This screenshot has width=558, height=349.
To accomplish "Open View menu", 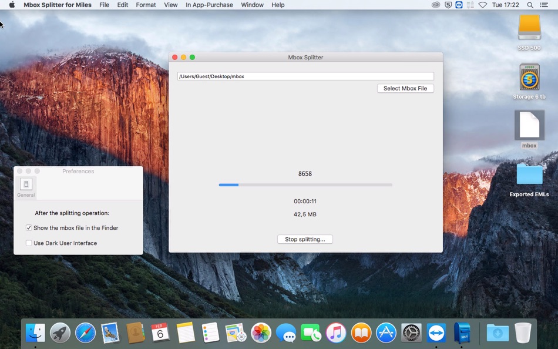I will pyautogui.click(x=171, y=5).
